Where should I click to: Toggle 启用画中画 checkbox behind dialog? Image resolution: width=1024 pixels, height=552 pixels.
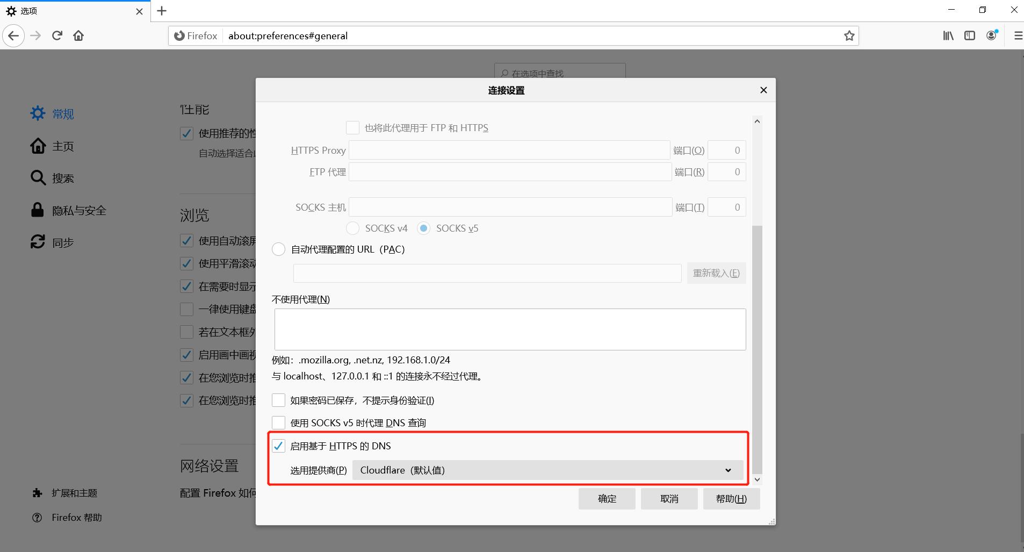tap(186, 355)
